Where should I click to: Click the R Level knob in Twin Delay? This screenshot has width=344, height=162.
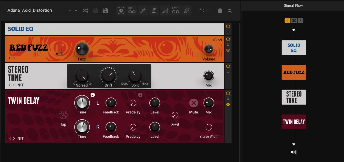click(155, 127)
